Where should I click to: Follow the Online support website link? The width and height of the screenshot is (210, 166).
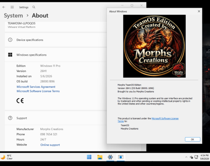tap(50, 145)
